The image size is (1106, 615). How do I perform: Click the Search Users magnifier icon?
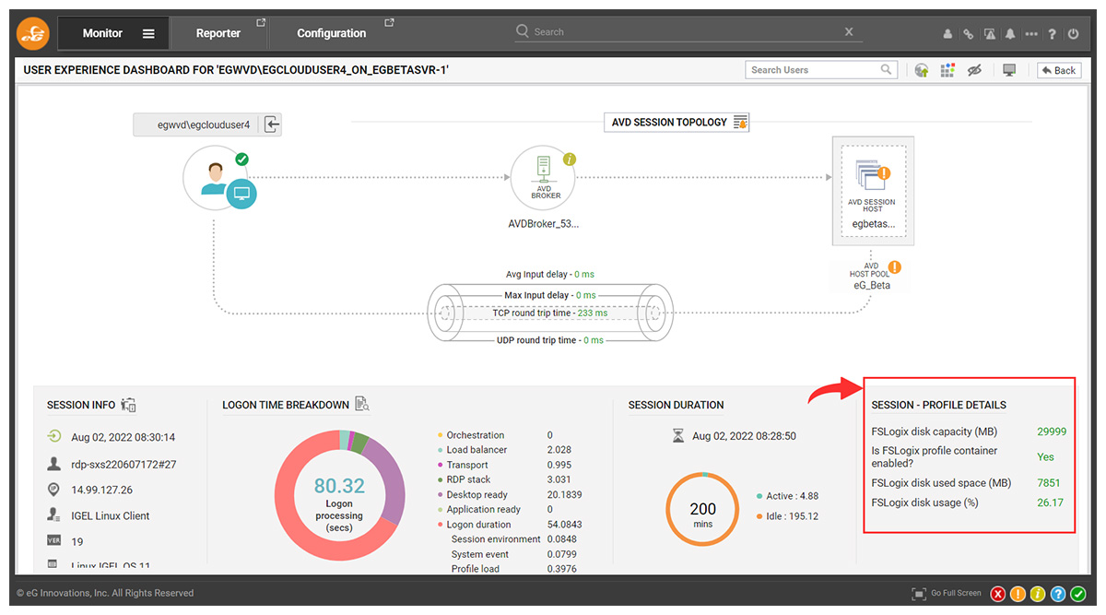[x=887, y=70]
